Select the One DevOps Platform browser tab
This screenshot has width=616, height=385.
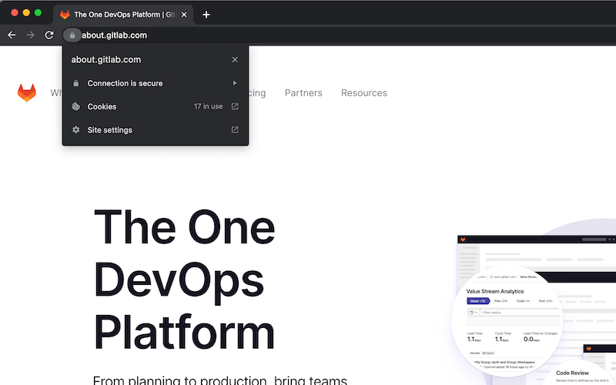123,15
